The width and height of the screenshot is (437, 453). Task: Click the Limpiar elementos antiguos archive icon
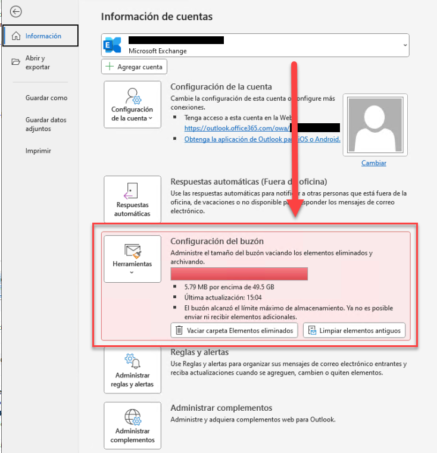click(x=311, y=330)
